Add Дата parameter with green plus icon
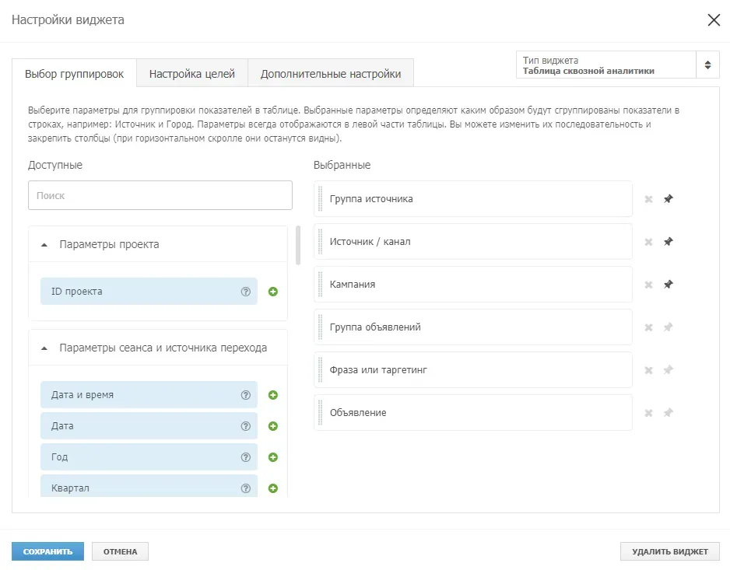This screenshot has height=570, width=730. tap(273, 426)
